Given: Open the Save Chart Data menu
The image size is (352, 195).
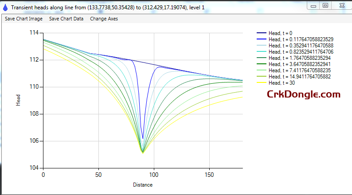Looking at the screenshot, I should click(66, 19).
